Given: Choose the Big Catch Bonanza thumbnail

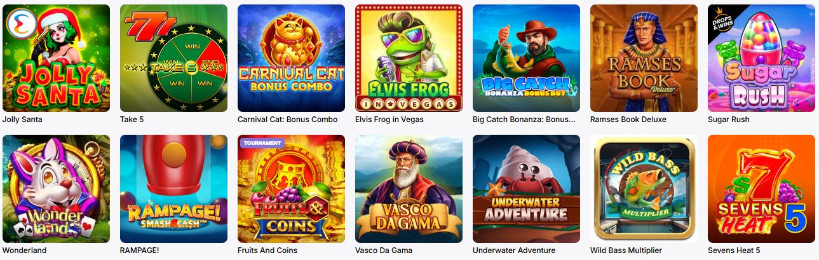Looking at the screenshot, I should click(x=526, y=58).
